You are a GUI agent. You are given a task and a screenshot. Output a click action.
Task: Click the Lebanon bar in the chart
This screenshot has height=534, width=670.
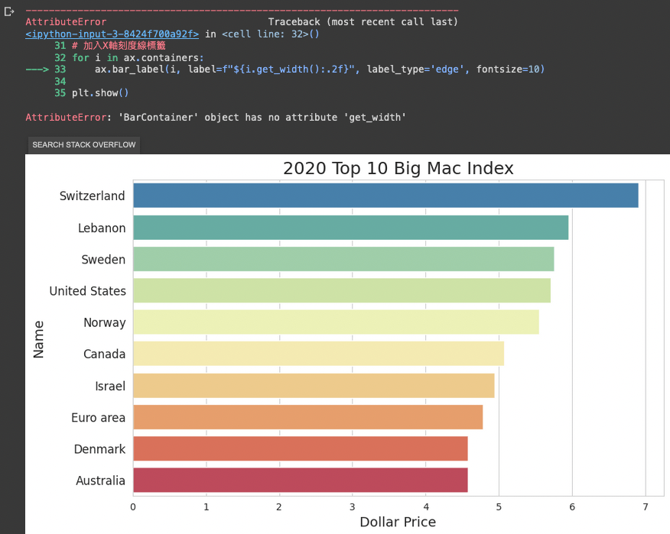coord(351,228)
